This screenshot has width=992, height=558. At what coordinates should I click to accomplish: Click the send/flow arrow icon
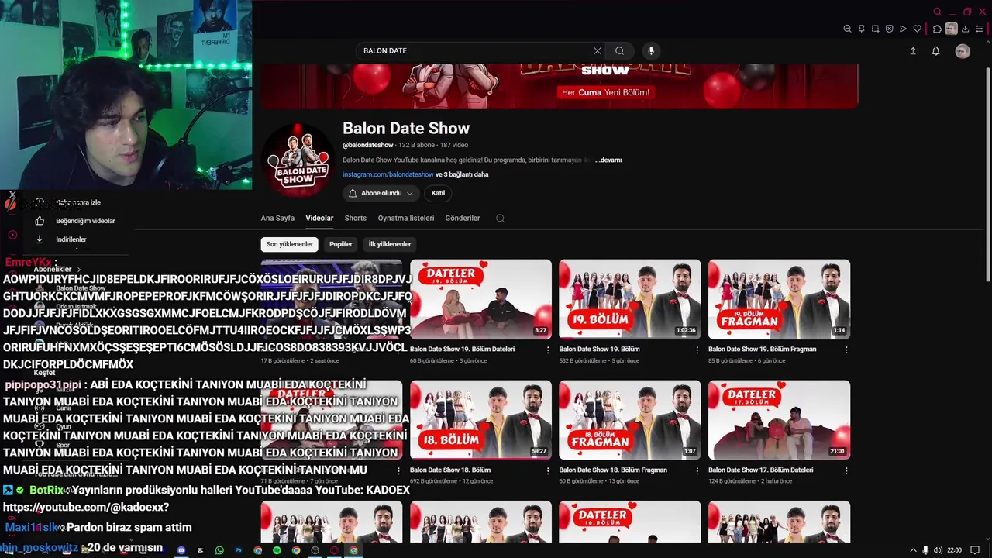903,29
